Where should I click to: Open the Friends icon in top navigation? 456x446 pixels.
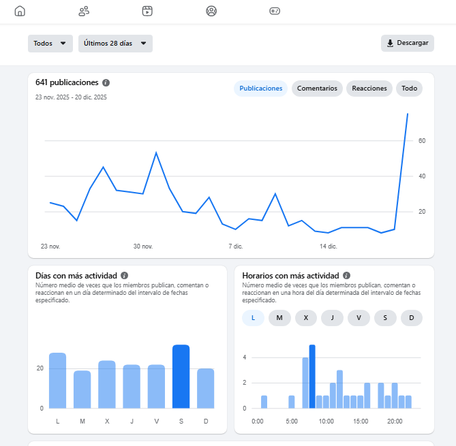[84, 11]
